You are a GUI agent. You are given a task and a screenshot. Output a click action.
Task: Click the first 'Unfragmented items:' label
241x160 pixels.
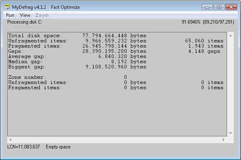pyautogui.click(x=39, y=41)
